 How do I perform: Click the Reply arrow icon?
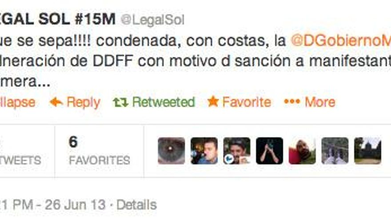tap(56, 102)
